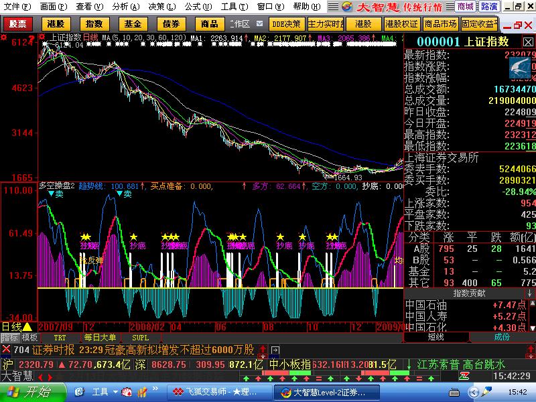Open the 债券 market button
The width and height of the screenshot is (536, 402).
click(172, 24)
